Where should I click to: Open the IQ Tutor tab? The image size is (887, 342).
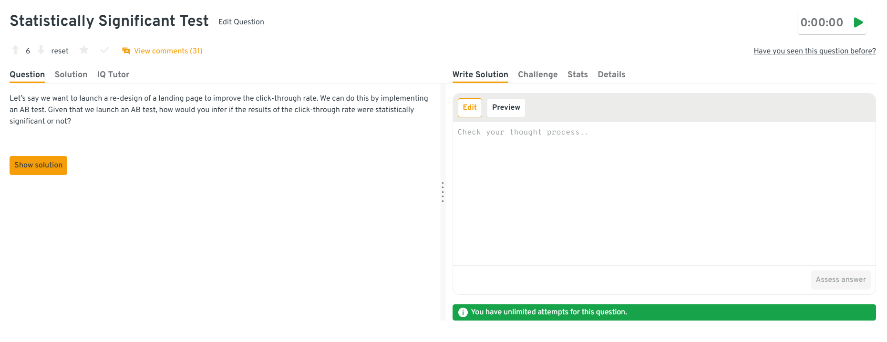click(113, 74)
